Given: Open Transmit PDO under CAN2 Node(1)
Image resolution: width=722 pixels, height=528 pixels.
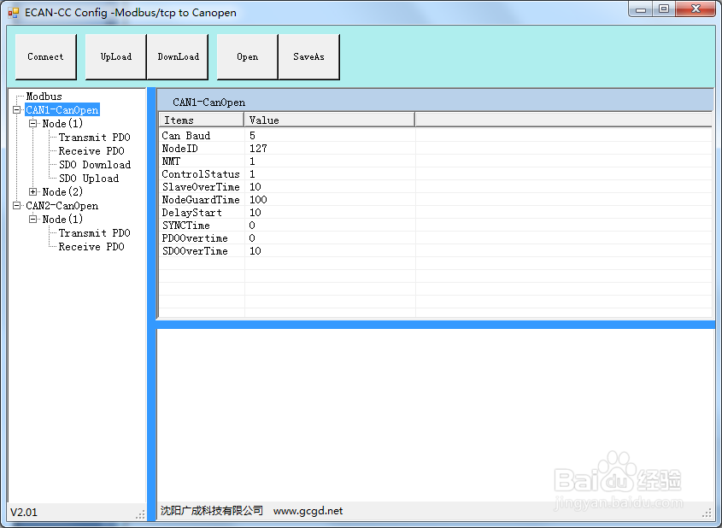Looking at the screenshot, I should coord(94,233).
